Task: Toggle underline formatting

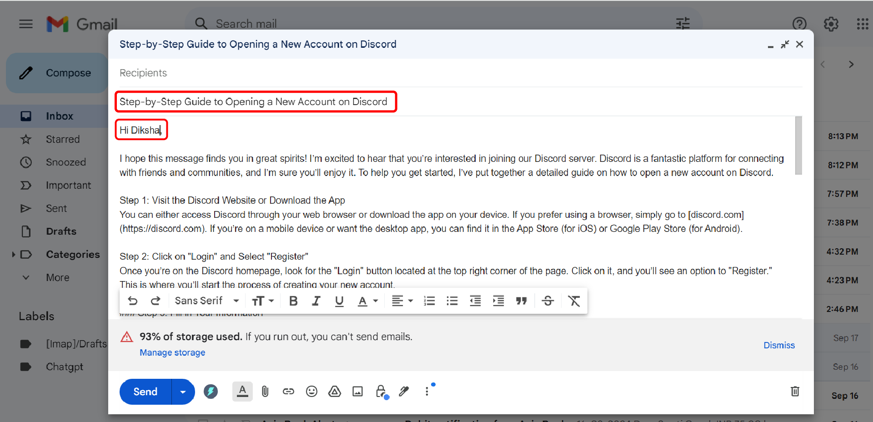Action: [339, 301]
